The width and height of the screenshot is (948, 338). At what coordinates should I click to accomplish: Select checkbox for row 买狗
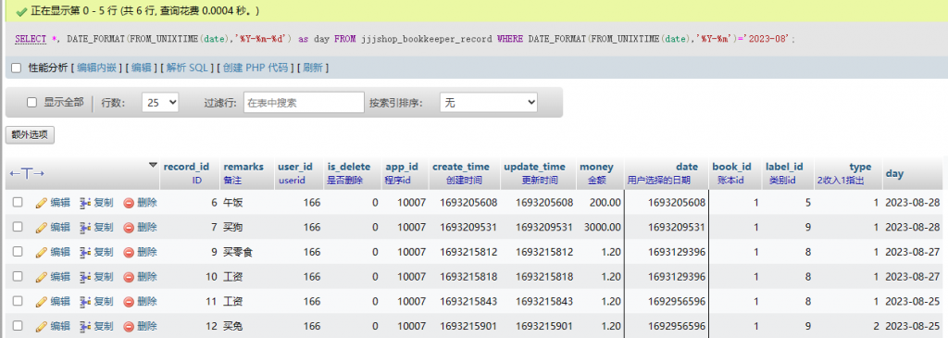(x=19, y=227)
